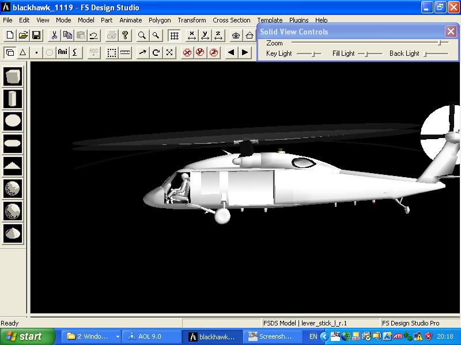Click the scissors Cut icon
The width and height of the screenshot is (461, 345).
(54, 36)
